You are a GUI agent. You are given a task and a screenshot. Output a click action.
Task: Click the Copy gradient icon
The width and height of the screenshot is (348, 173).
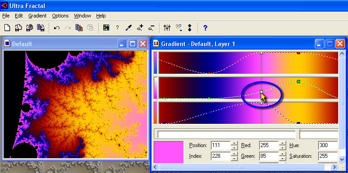79,28
